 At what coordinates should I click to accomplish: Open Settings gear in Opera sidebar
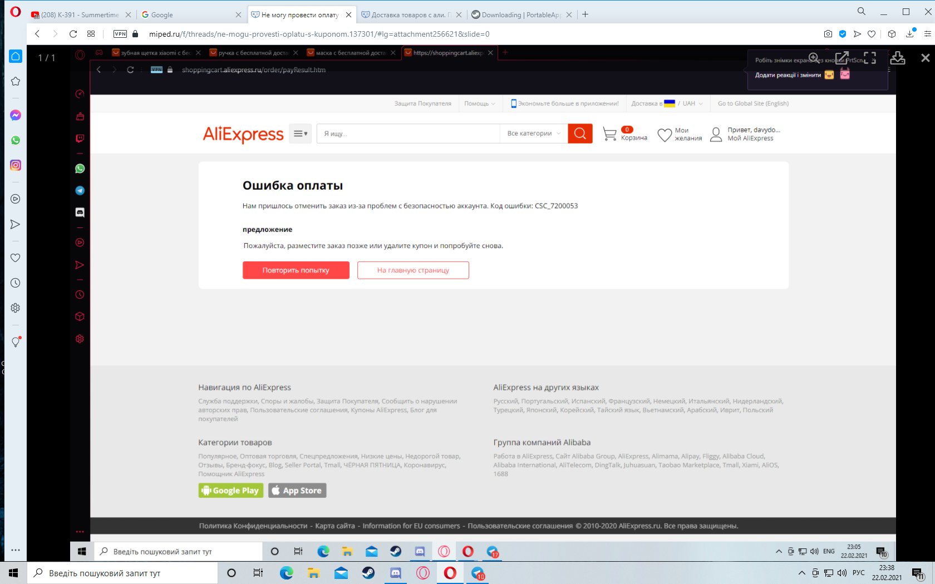pos(16,308)
